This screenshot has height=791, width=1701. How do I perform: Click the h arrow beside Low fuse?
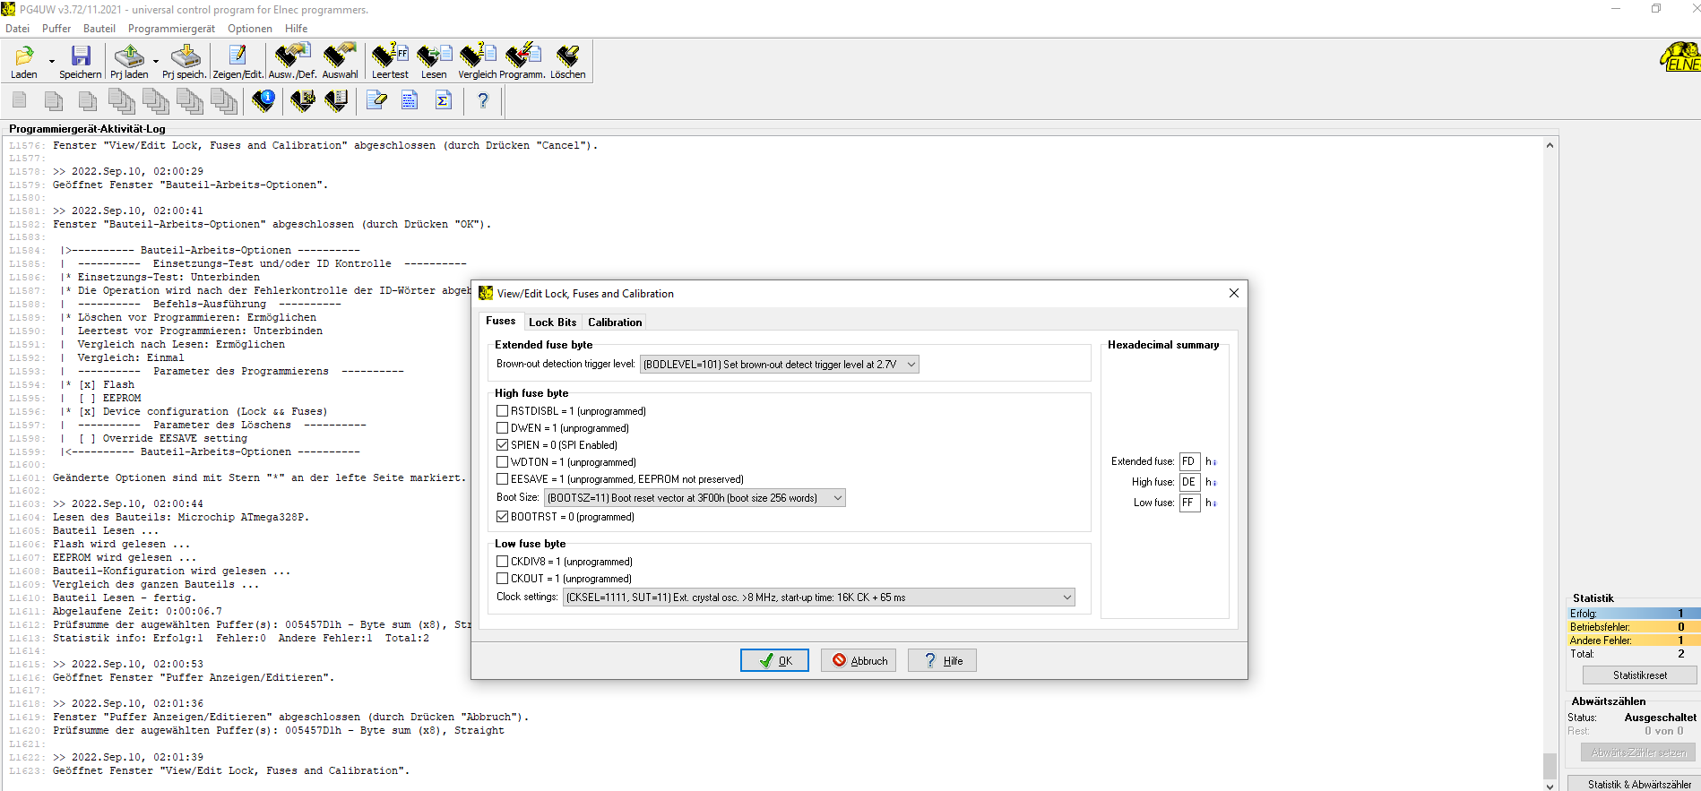(x=1211, y=503)
